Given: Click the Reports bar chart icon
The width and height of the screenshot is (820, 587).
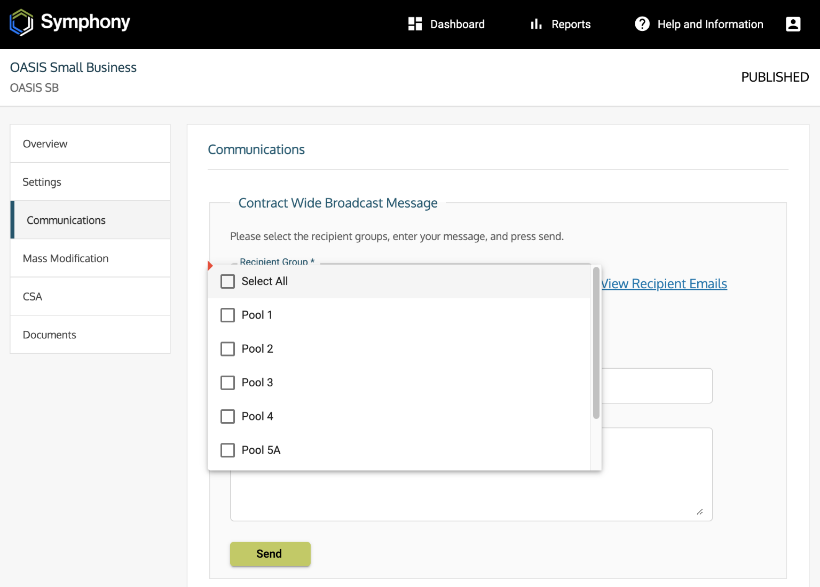Looking at the screenshot, I should 537,24.
